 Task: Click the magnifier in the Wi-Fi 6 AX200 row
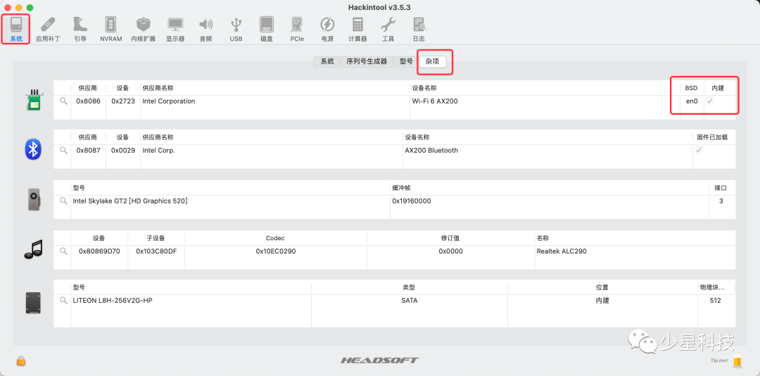point(63,101)
